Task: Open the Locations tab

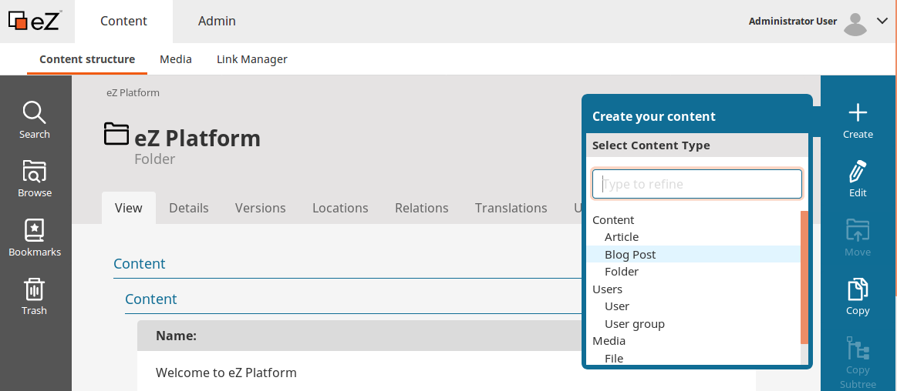Action: click(x=340, y=208)
